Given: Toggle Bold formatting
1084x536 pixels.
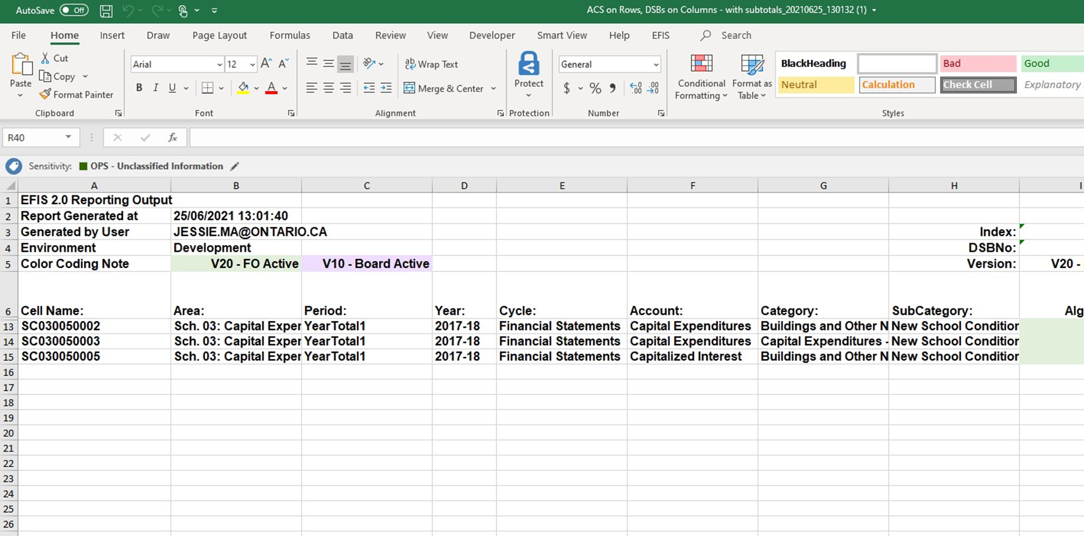Looking at the screenshot, I should tap(139, 88).
